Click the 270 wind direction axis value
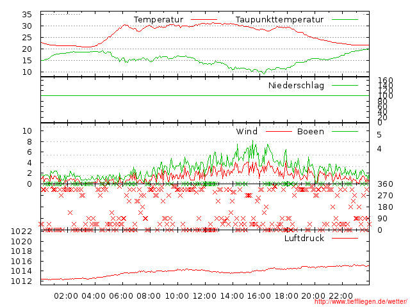This screenshot has height=307, width=410. coord(385,196)
